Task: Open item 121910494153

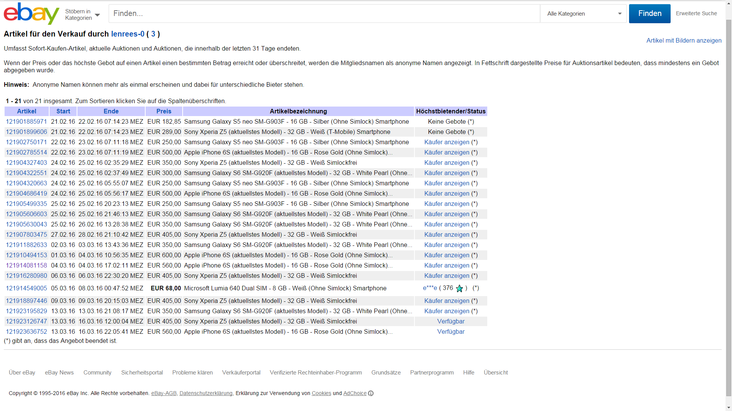Action: point(26,255)
